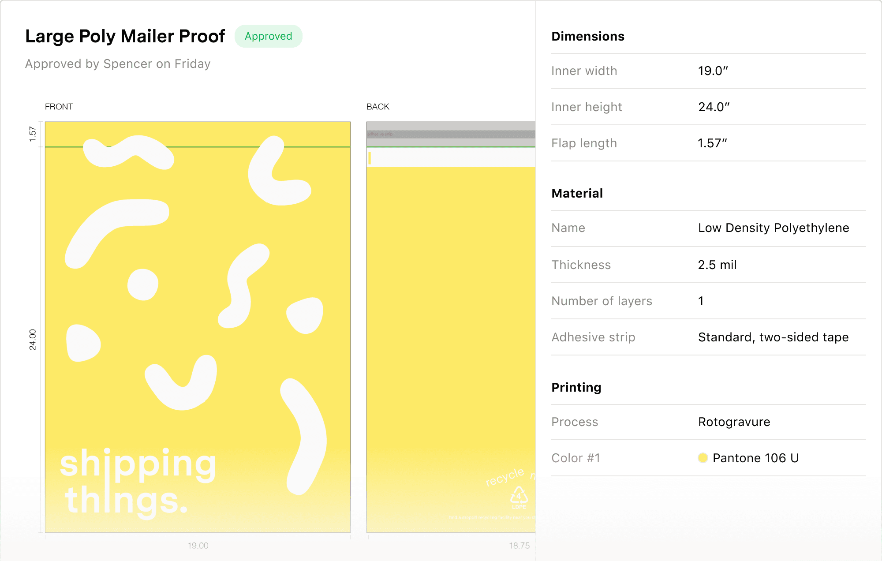Viewport: 882px width, 561px height.
Task: Click the Low Density Polyethylene material name
Action: point(773,228)
